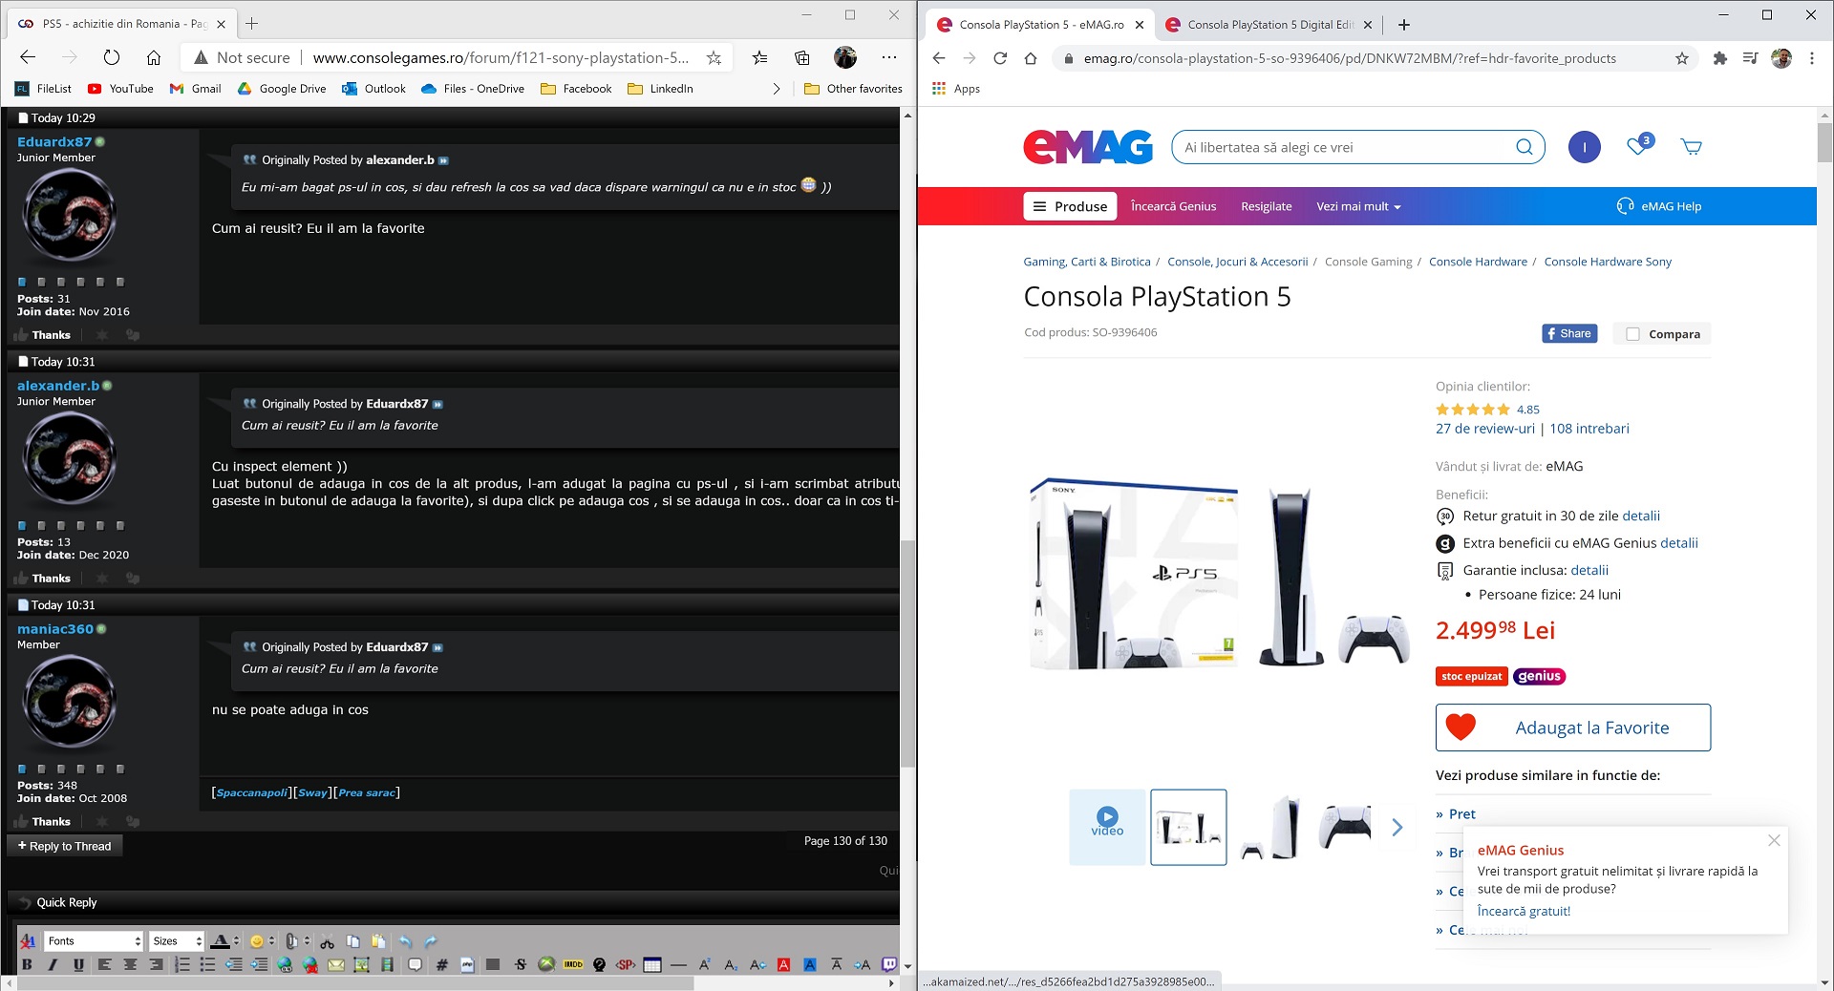The image size is (1834, 991).
Task: Open eMAG Help in navigation bar
Action: point(1659,206)
